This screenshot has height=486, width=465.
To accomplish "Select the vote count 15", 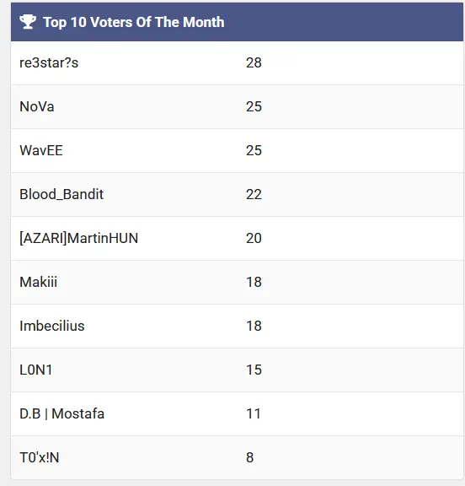I will (x=254, y=370).
